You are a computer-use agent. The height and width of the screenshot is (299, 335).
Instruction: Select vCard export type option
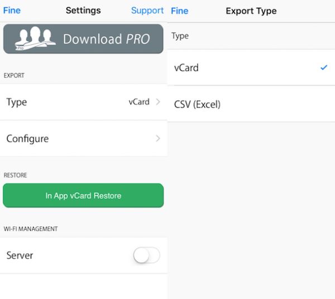tap(251, 67)
